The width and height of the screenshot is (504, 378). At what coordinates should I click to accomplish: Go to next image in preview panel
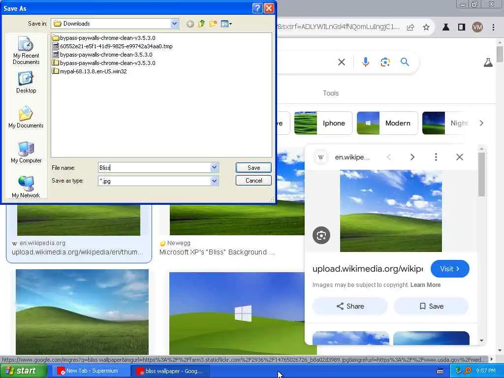tap(412, 157)
